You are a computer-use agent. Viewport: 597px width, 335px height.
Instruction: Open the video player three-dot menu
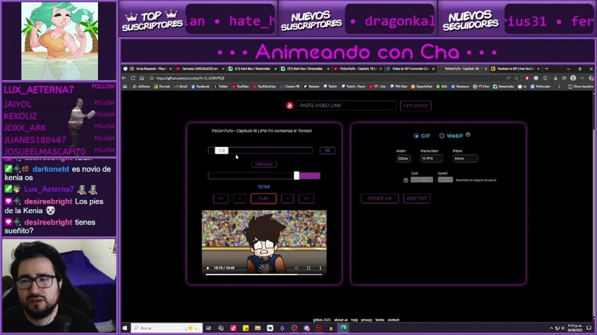pyautogui.click(x=320, y=268)
